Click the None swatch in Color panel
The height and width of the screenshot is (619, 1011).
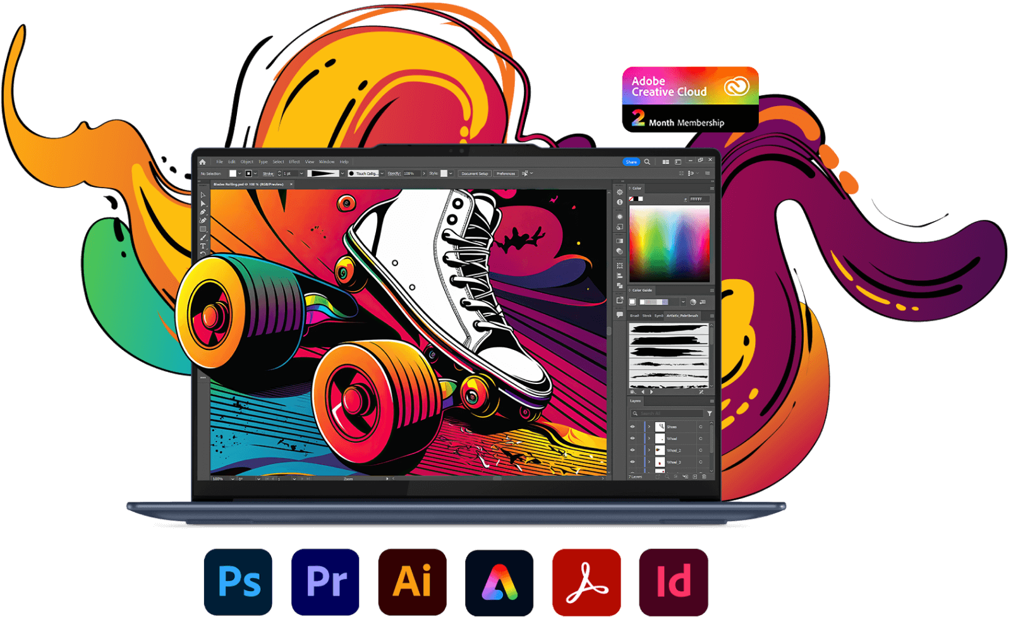pos(631,199)
